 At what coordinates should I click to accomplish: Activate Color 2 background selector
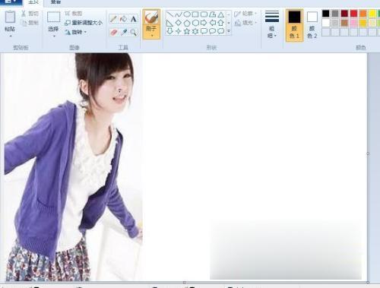312,24
